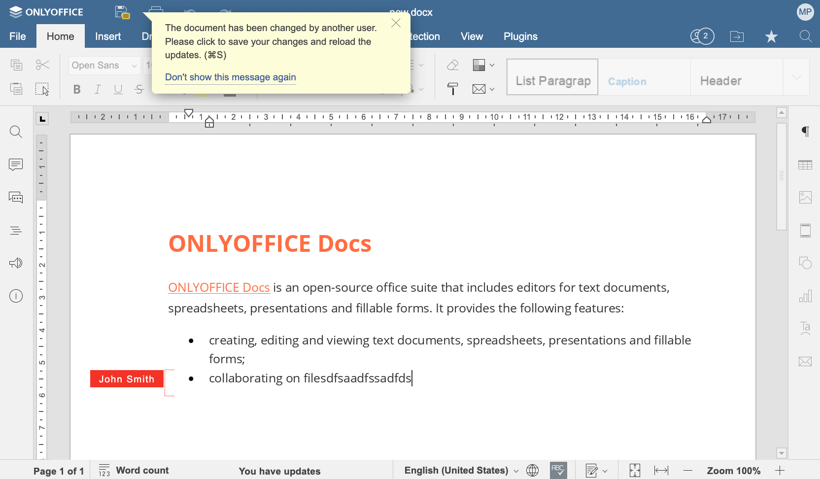Click Page 1 of 1 indicator
820x479 pixels.
59,471
